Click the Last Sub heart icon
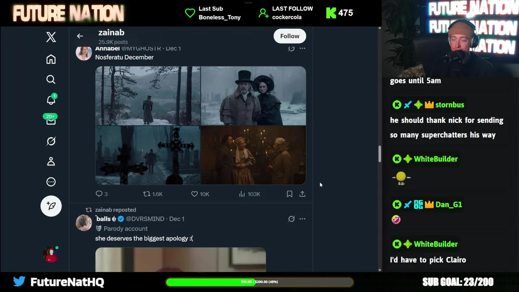Screen dimensions: 519x292 pyautogui.click(x=190, y=13)
